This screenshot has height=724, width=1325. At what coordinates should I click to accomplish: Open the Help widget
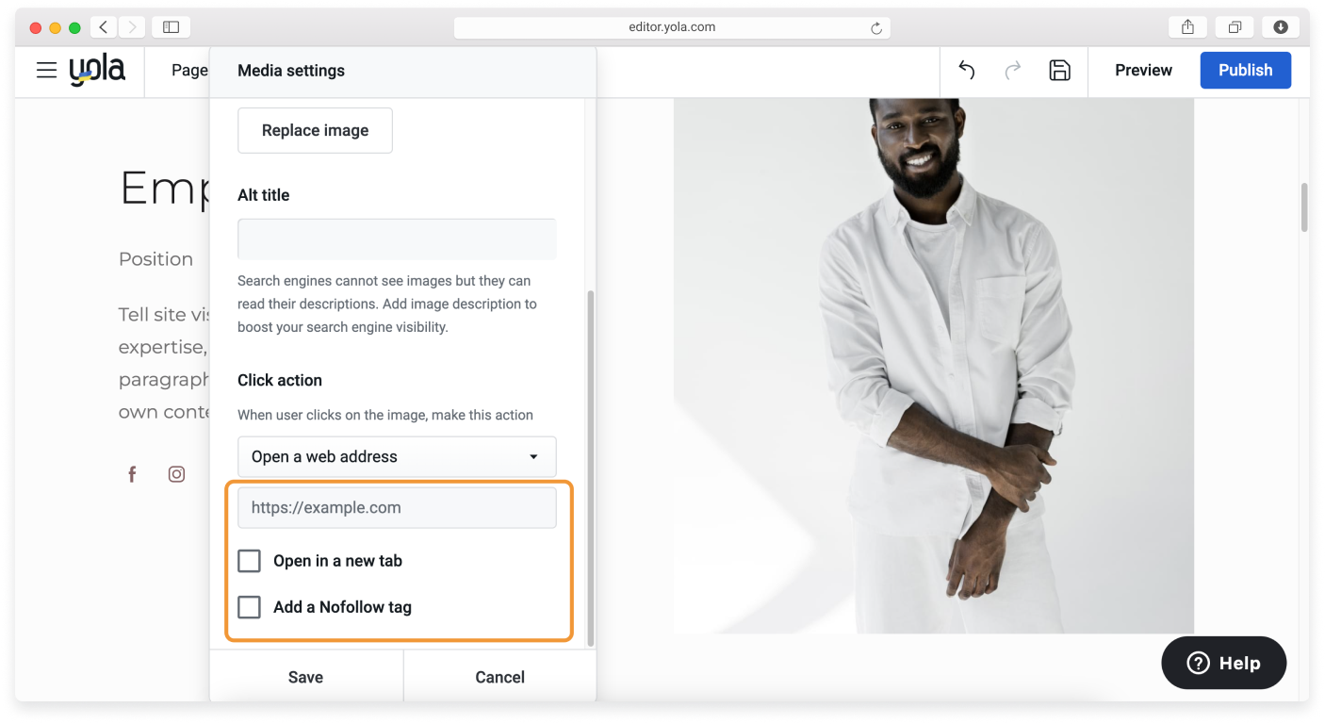(x=1222, y=663)
